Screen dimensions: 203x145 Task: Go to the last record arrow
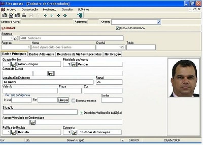pos(65,15)
